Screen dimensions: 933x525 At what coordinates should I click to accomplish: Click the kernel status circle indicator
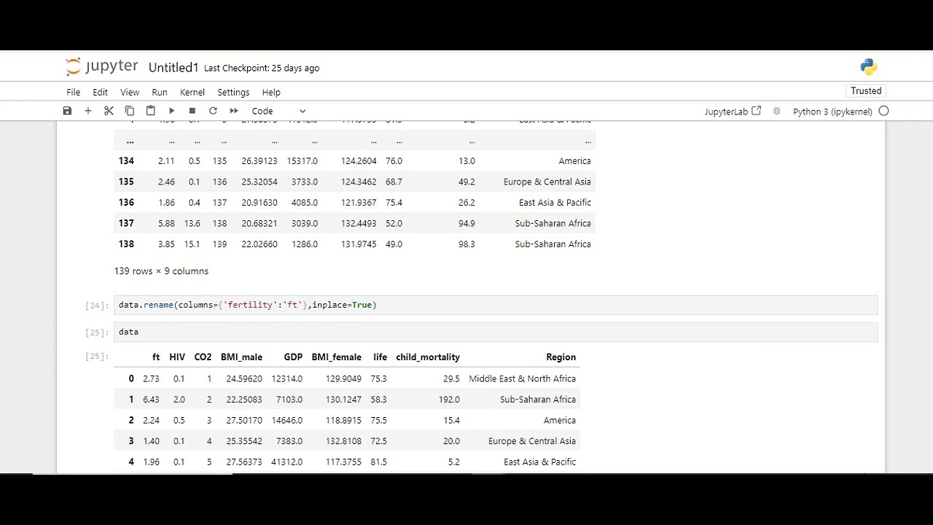coord(883,112)
